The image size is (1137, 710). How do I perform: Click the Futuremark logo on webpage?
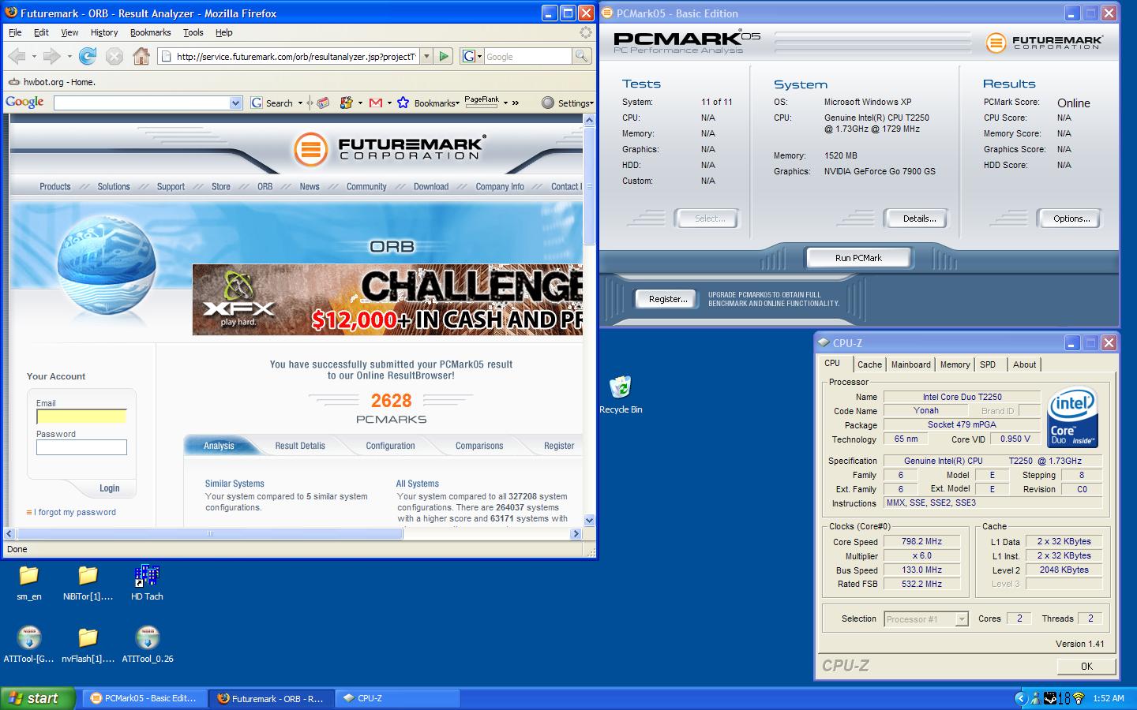click(x=388, y=148)
